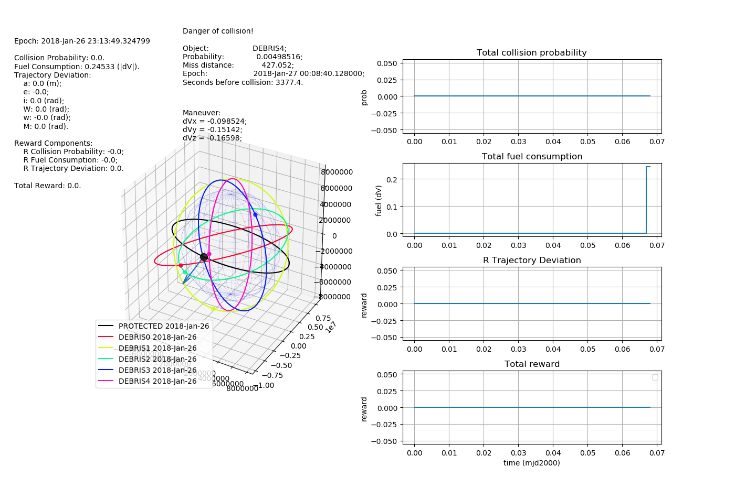
Task: Click the blue DEBRIS3 legend line swatch
Action: 106,370
